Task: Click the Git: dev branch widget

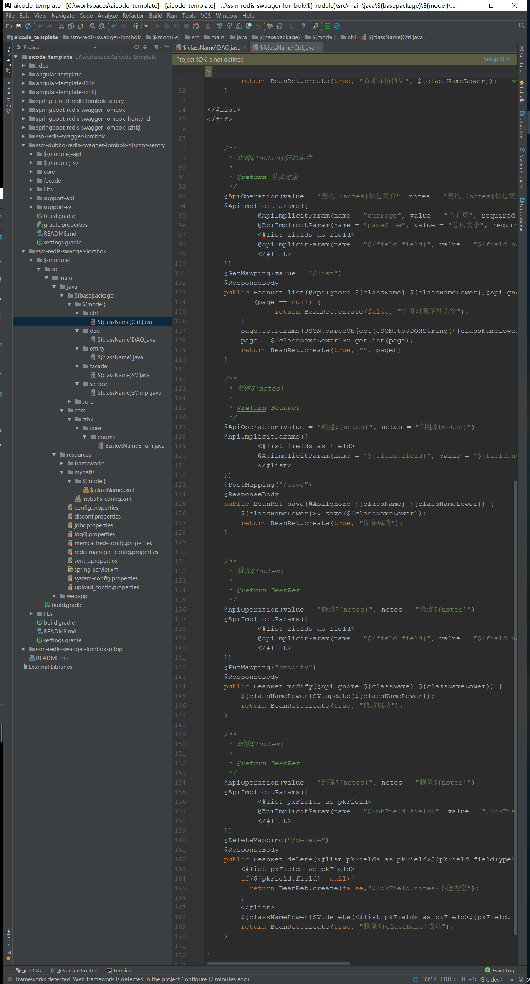Action: pos(492,979)
